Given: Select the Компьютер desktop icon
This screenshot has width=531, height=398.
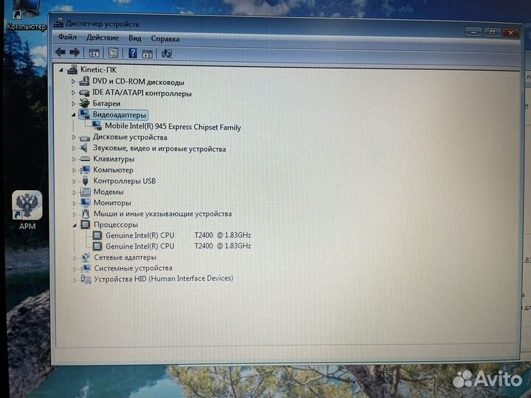Looking at the screenshot, I should pos(26,15).
